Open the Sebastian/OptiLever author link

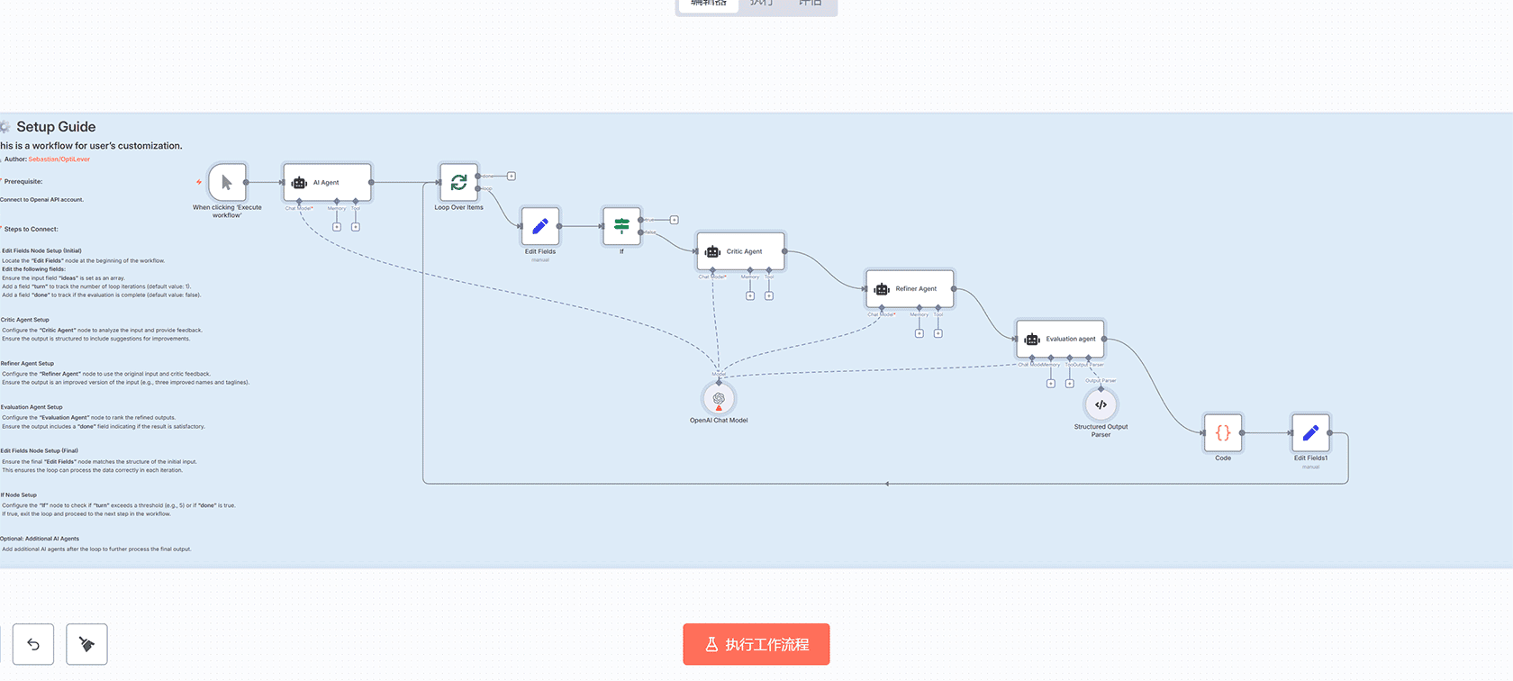(x=59, y=159)
